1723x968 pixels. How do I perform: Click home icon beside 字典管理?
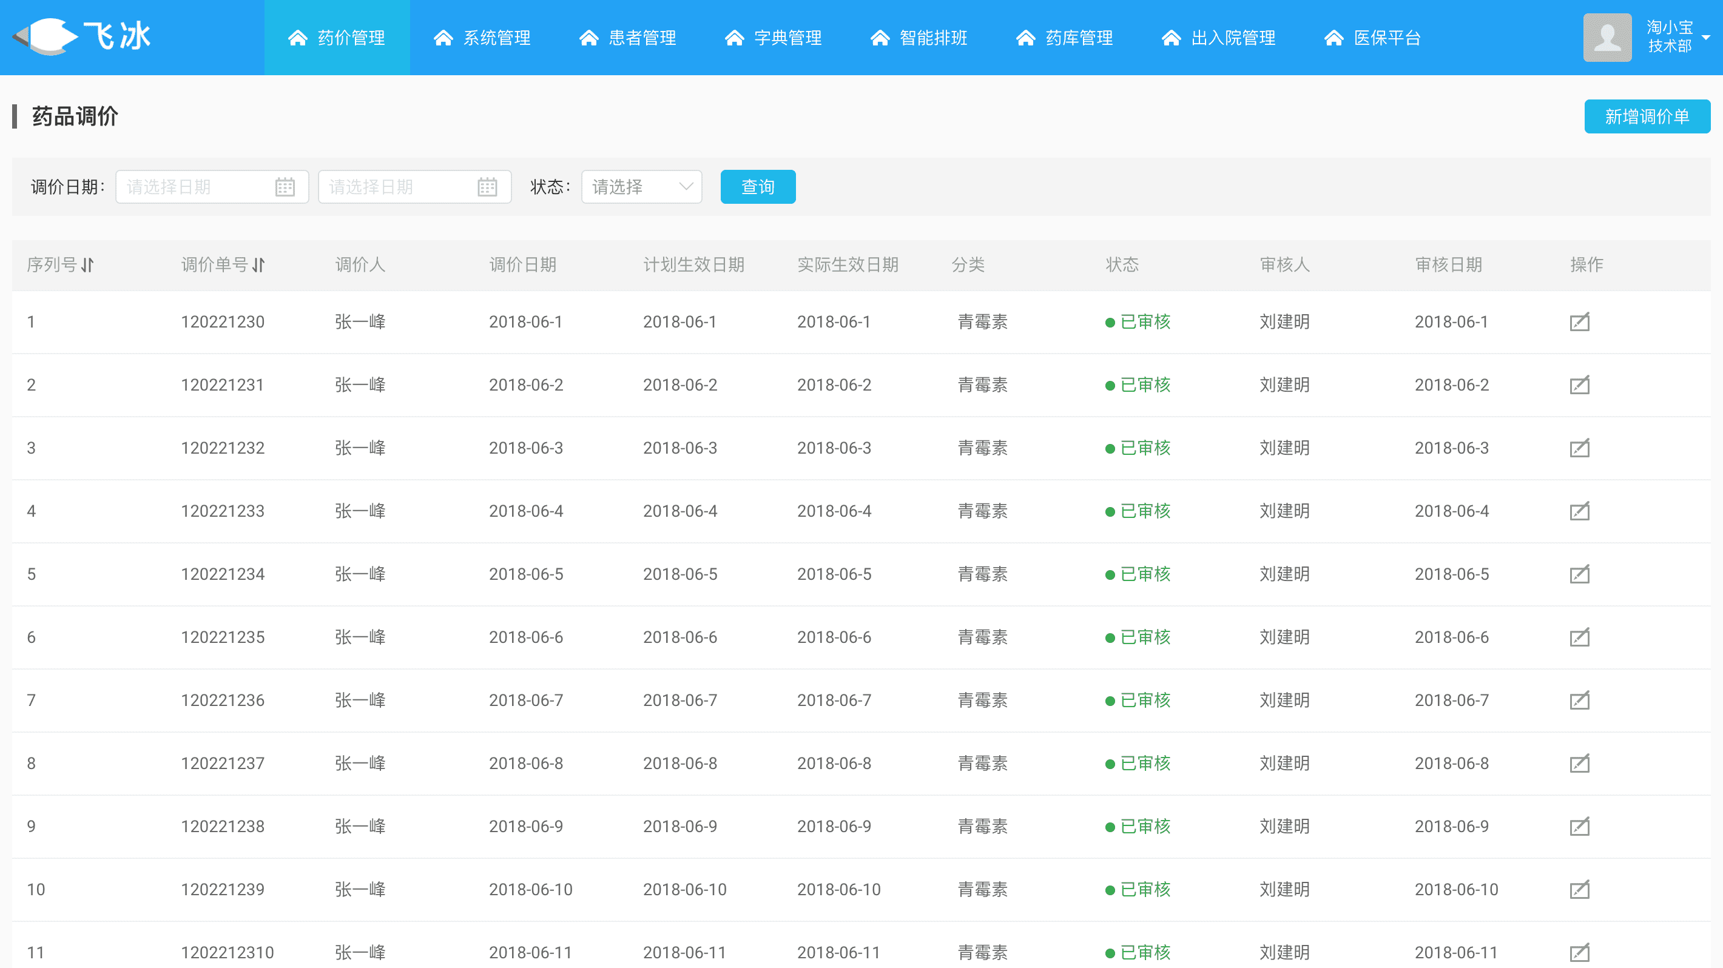735,38
